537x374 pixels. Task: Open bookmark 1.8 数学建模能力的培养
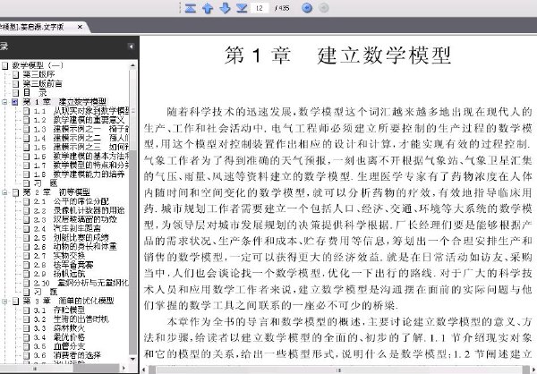click(x=79, y=174)
